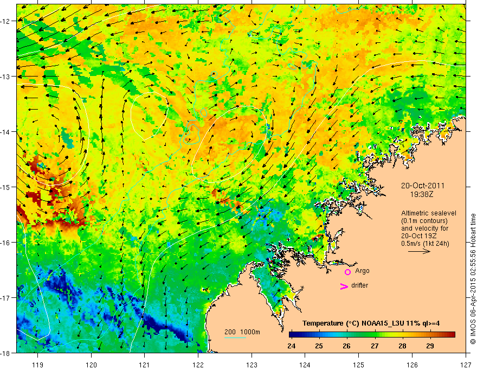Click the '25' value on temperature scale

pos(319,346)
